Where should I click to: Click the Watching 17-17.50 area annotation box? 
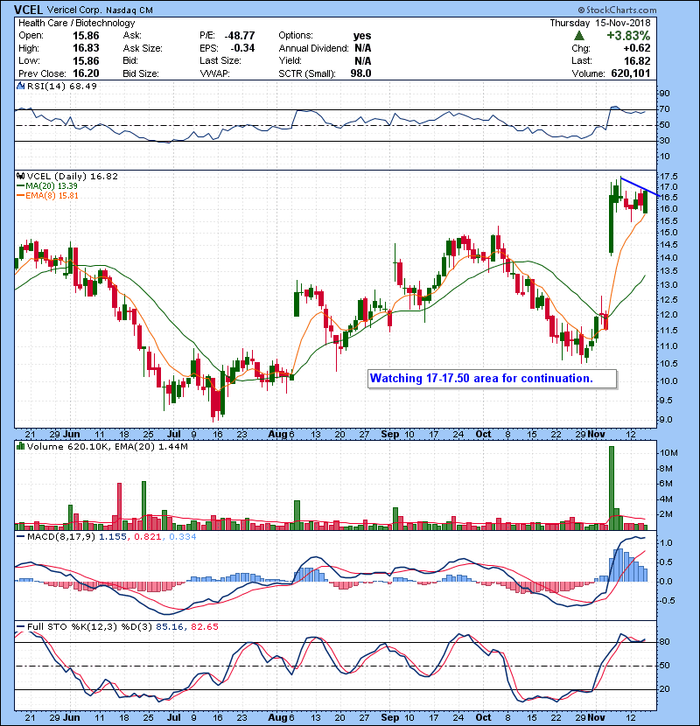[492, 378]
